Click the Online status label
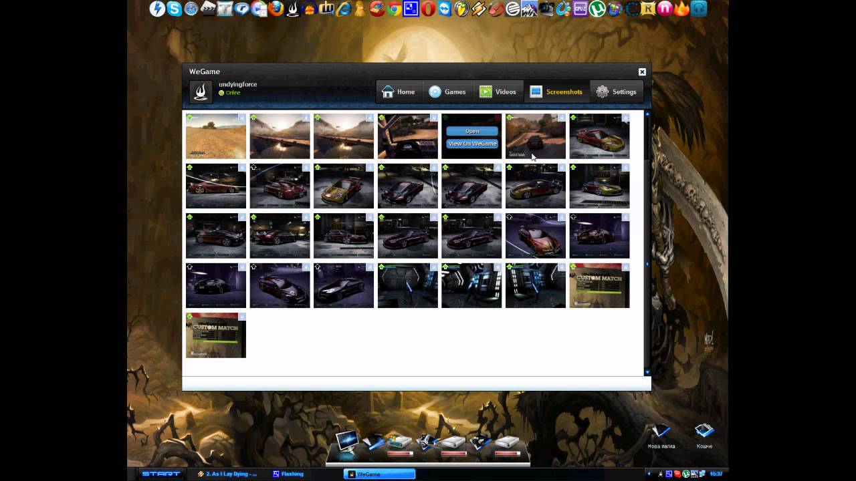 [x=233, y=93]
